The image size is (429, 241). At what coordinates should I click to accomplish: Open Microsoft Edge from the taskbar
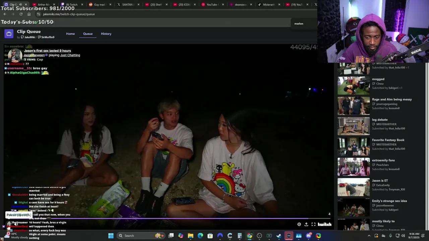[200, 236]
